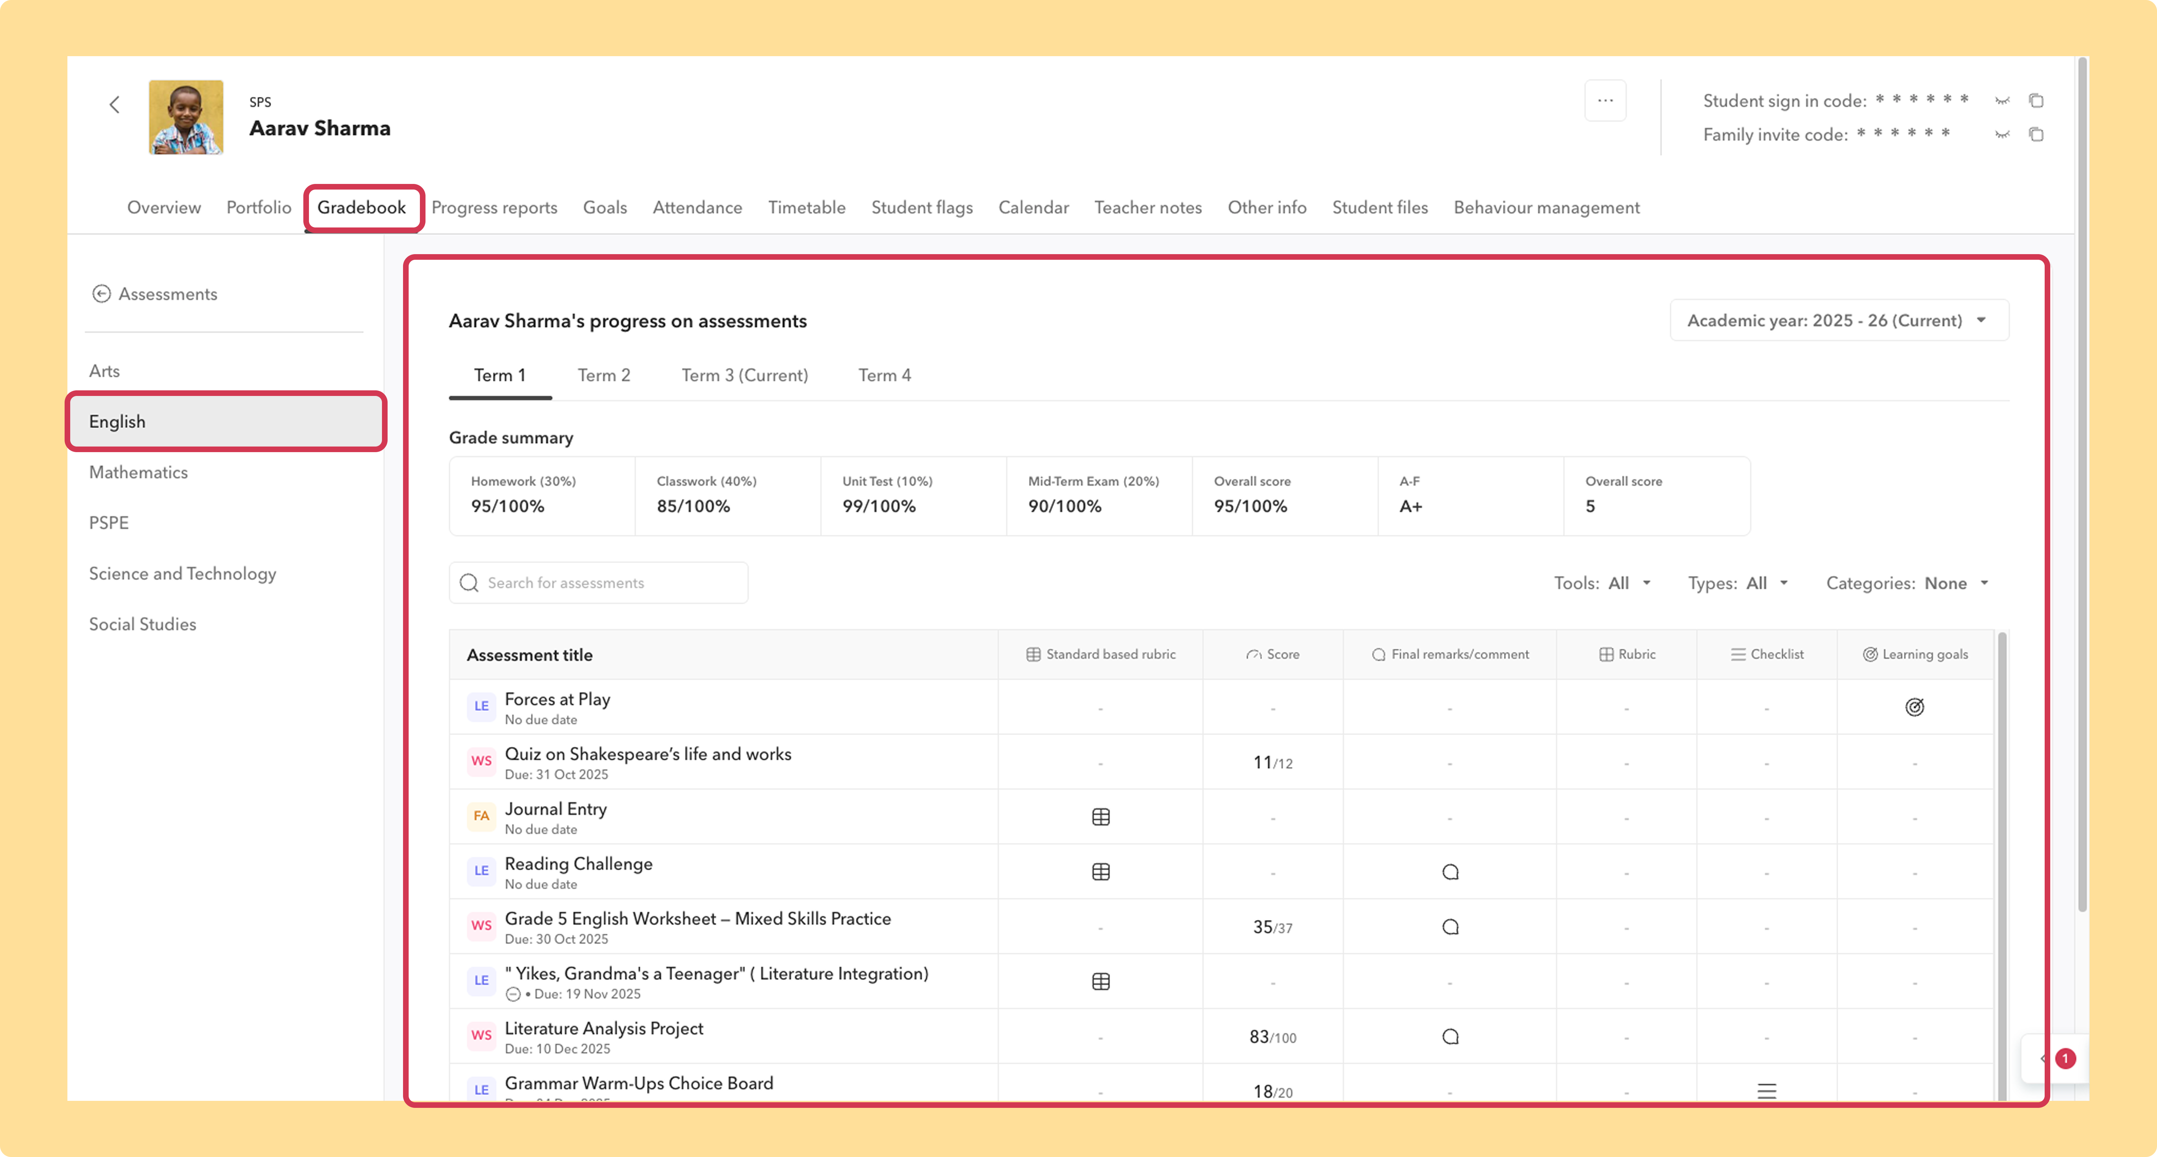The width and height of the screenshot is (2157, 1157).
Task: Copy the student sign in code
Action: tap(2037, 100)
